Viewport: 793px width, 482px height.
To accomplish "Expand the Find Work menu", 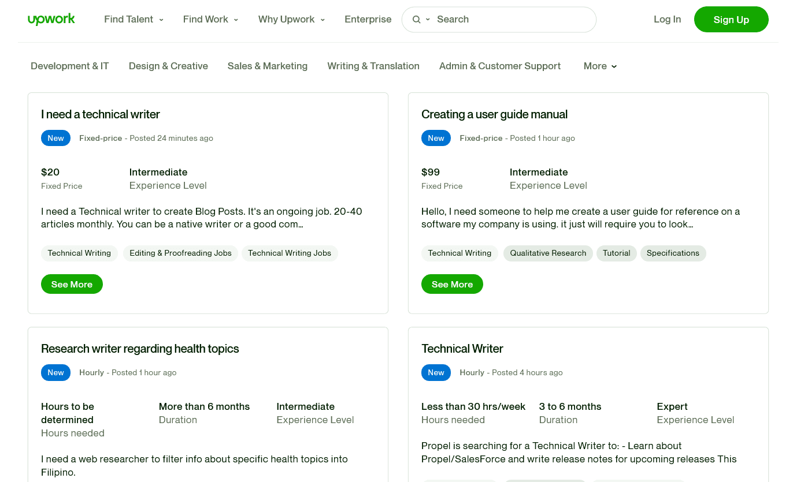I will (210, 19).
